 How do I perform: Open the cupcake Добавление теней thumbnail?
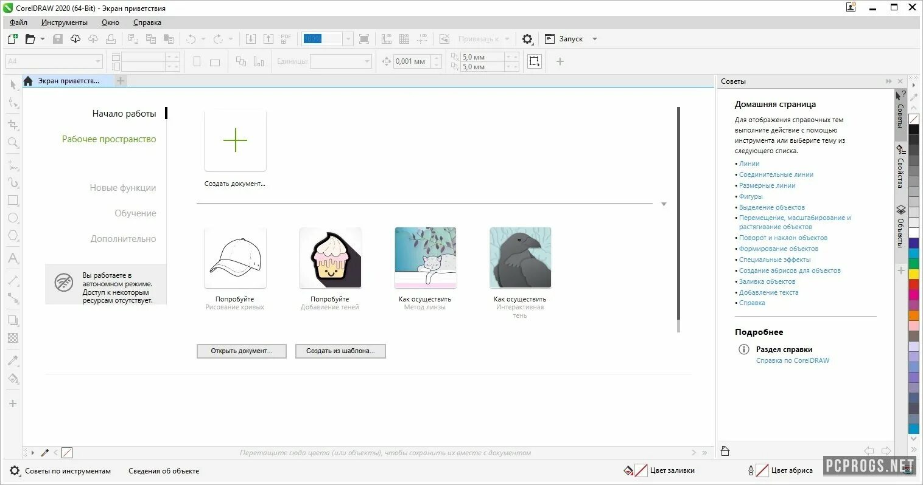331,258
